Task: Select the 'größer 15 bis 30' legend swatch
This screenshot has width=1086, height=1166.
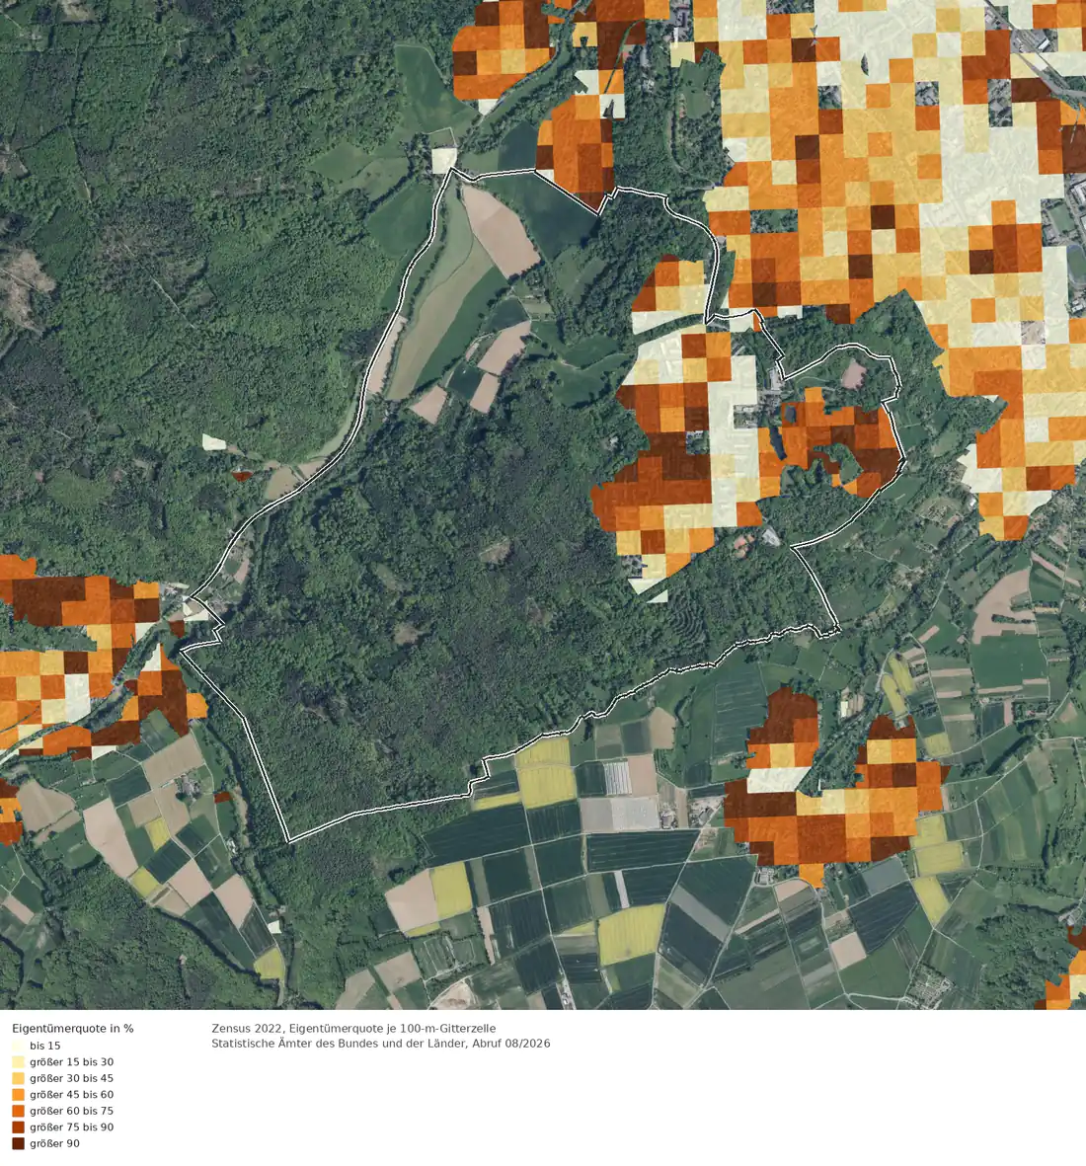Action: [x=18, y=1062]
